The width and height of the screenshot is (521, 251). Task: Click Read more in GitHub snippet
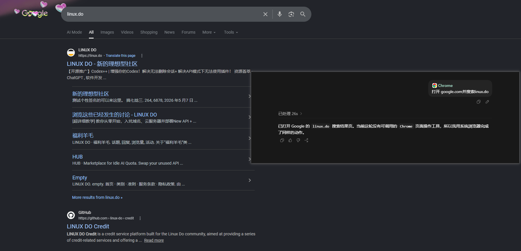(x=154, y=240)
